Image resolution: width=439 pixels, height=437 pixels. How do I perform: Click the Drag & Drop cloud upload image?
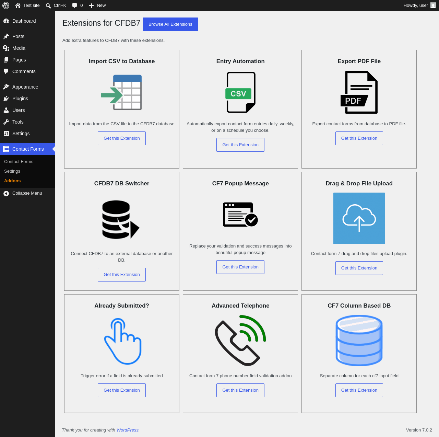(359, 218)
